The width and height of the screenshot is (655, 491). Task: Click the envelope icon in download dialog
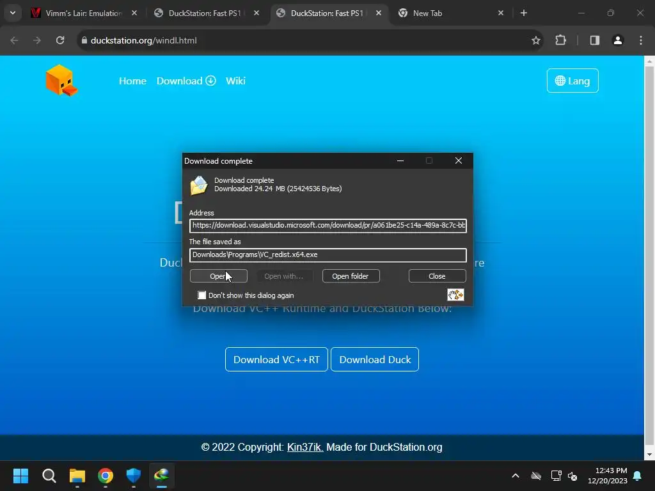pyautogui.click(x=199, y=185)
